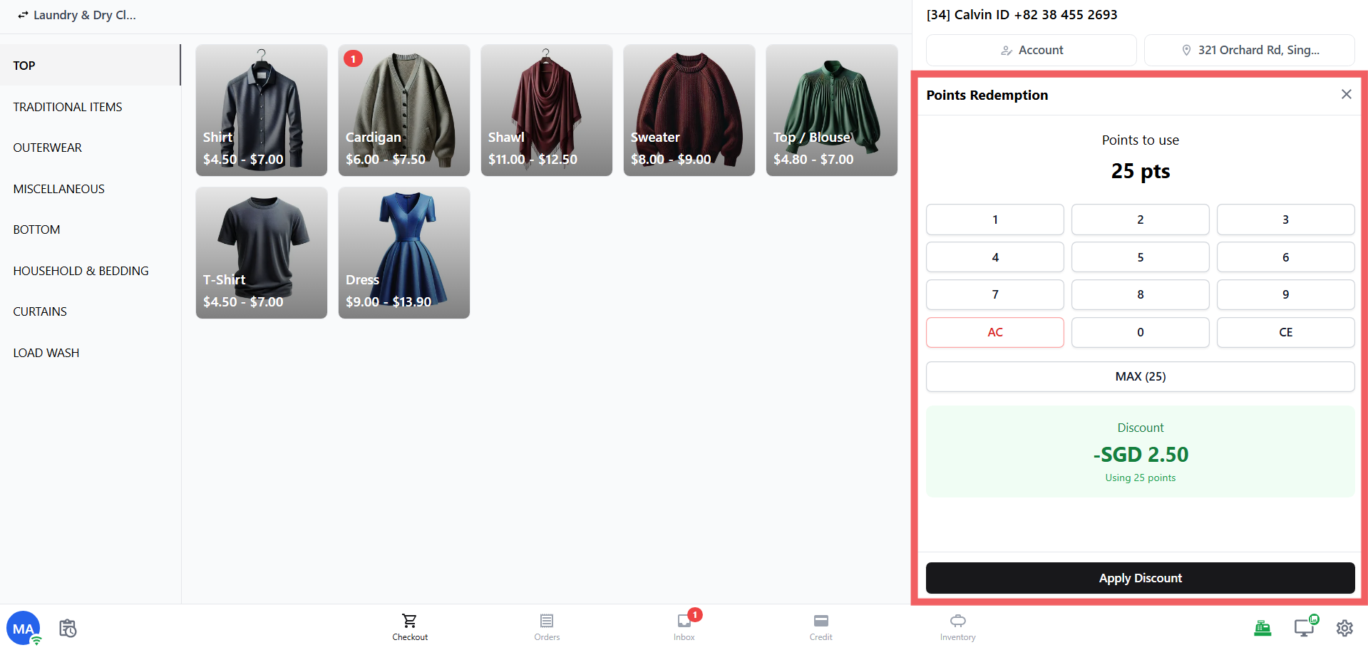
Task: Add the Shirt product card
Action: pos(262,110)
